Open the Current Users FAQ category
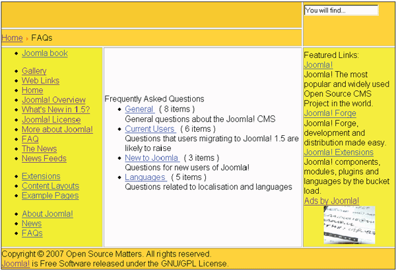The width and height of the screenshot is (396, 271). click(150, 129)
